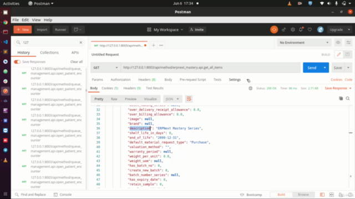The height and width of the screenshot is (199, 355).
Task: Open VS Code from the Ubuntu dock
Action: coord(6,42)
